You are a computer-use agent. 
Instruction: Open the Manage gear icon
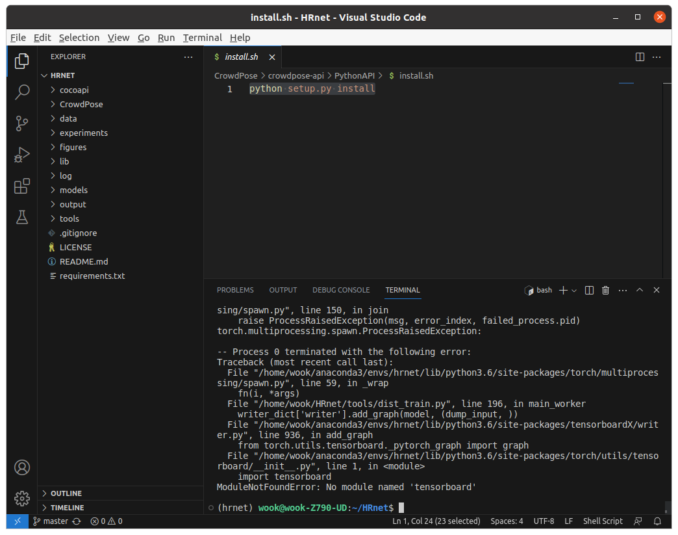(x=21, y=499)
